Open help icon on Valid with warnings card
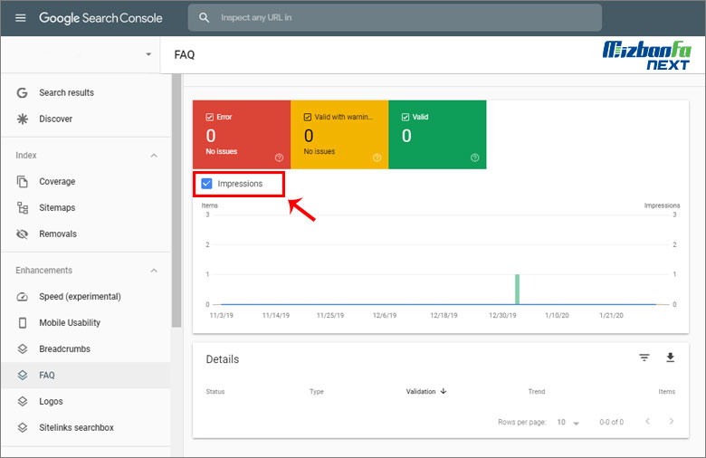 (377, 157)
